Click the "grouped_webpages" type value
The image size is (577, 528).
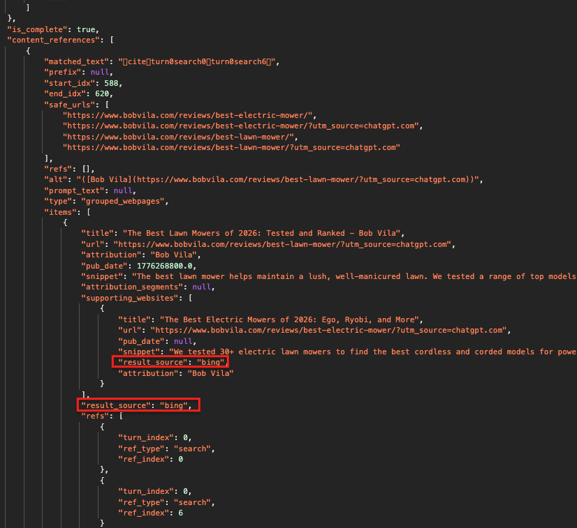pyautogui.click(x=122, y=202)
